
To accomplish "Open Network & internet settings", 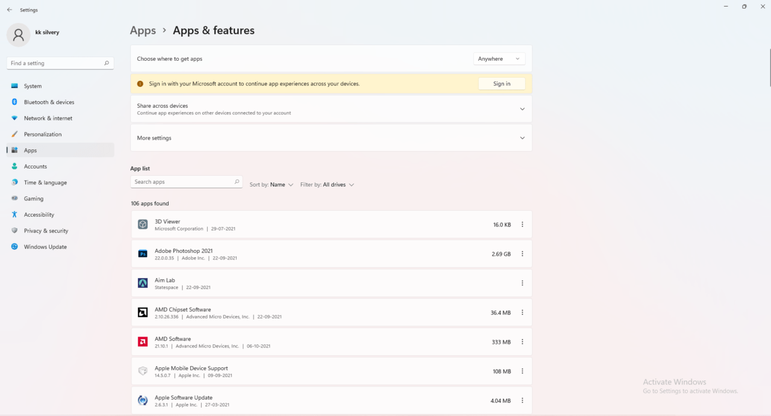I will click(60, 118).
